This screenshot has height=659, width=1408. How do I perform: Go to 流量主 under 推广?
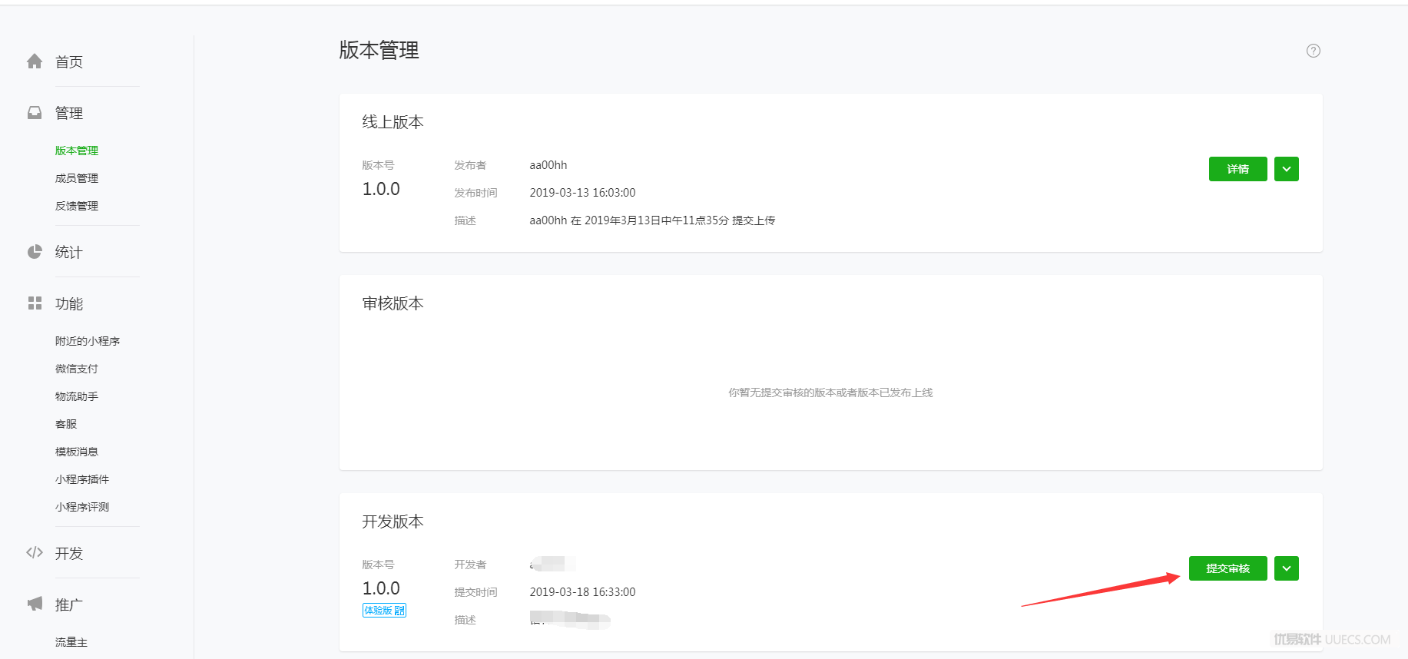tap(71, 642)
